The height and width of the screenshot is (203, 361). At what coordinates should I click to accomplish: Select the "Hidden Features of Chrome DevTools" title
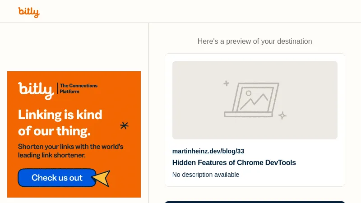(x=234, y=162)
